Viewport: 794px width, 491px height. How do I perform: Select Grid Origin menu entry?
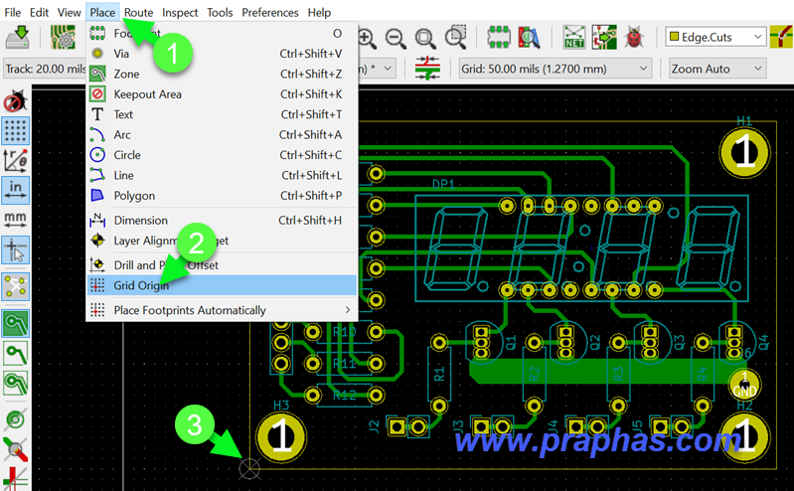222,285
